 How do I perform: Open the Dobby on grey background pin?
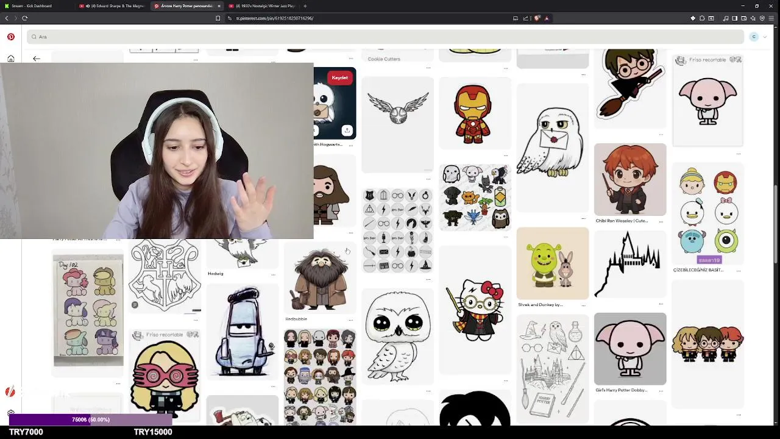(630, 349)
